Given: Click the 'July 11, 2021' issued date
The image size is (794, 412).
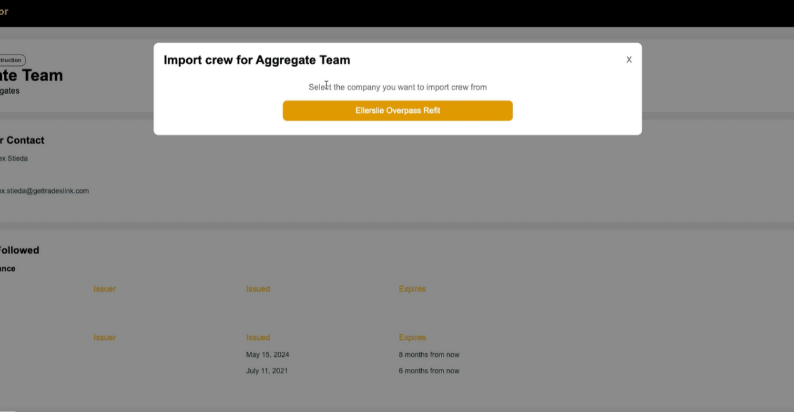Looking at the screenshot, I should click(267, 371).
